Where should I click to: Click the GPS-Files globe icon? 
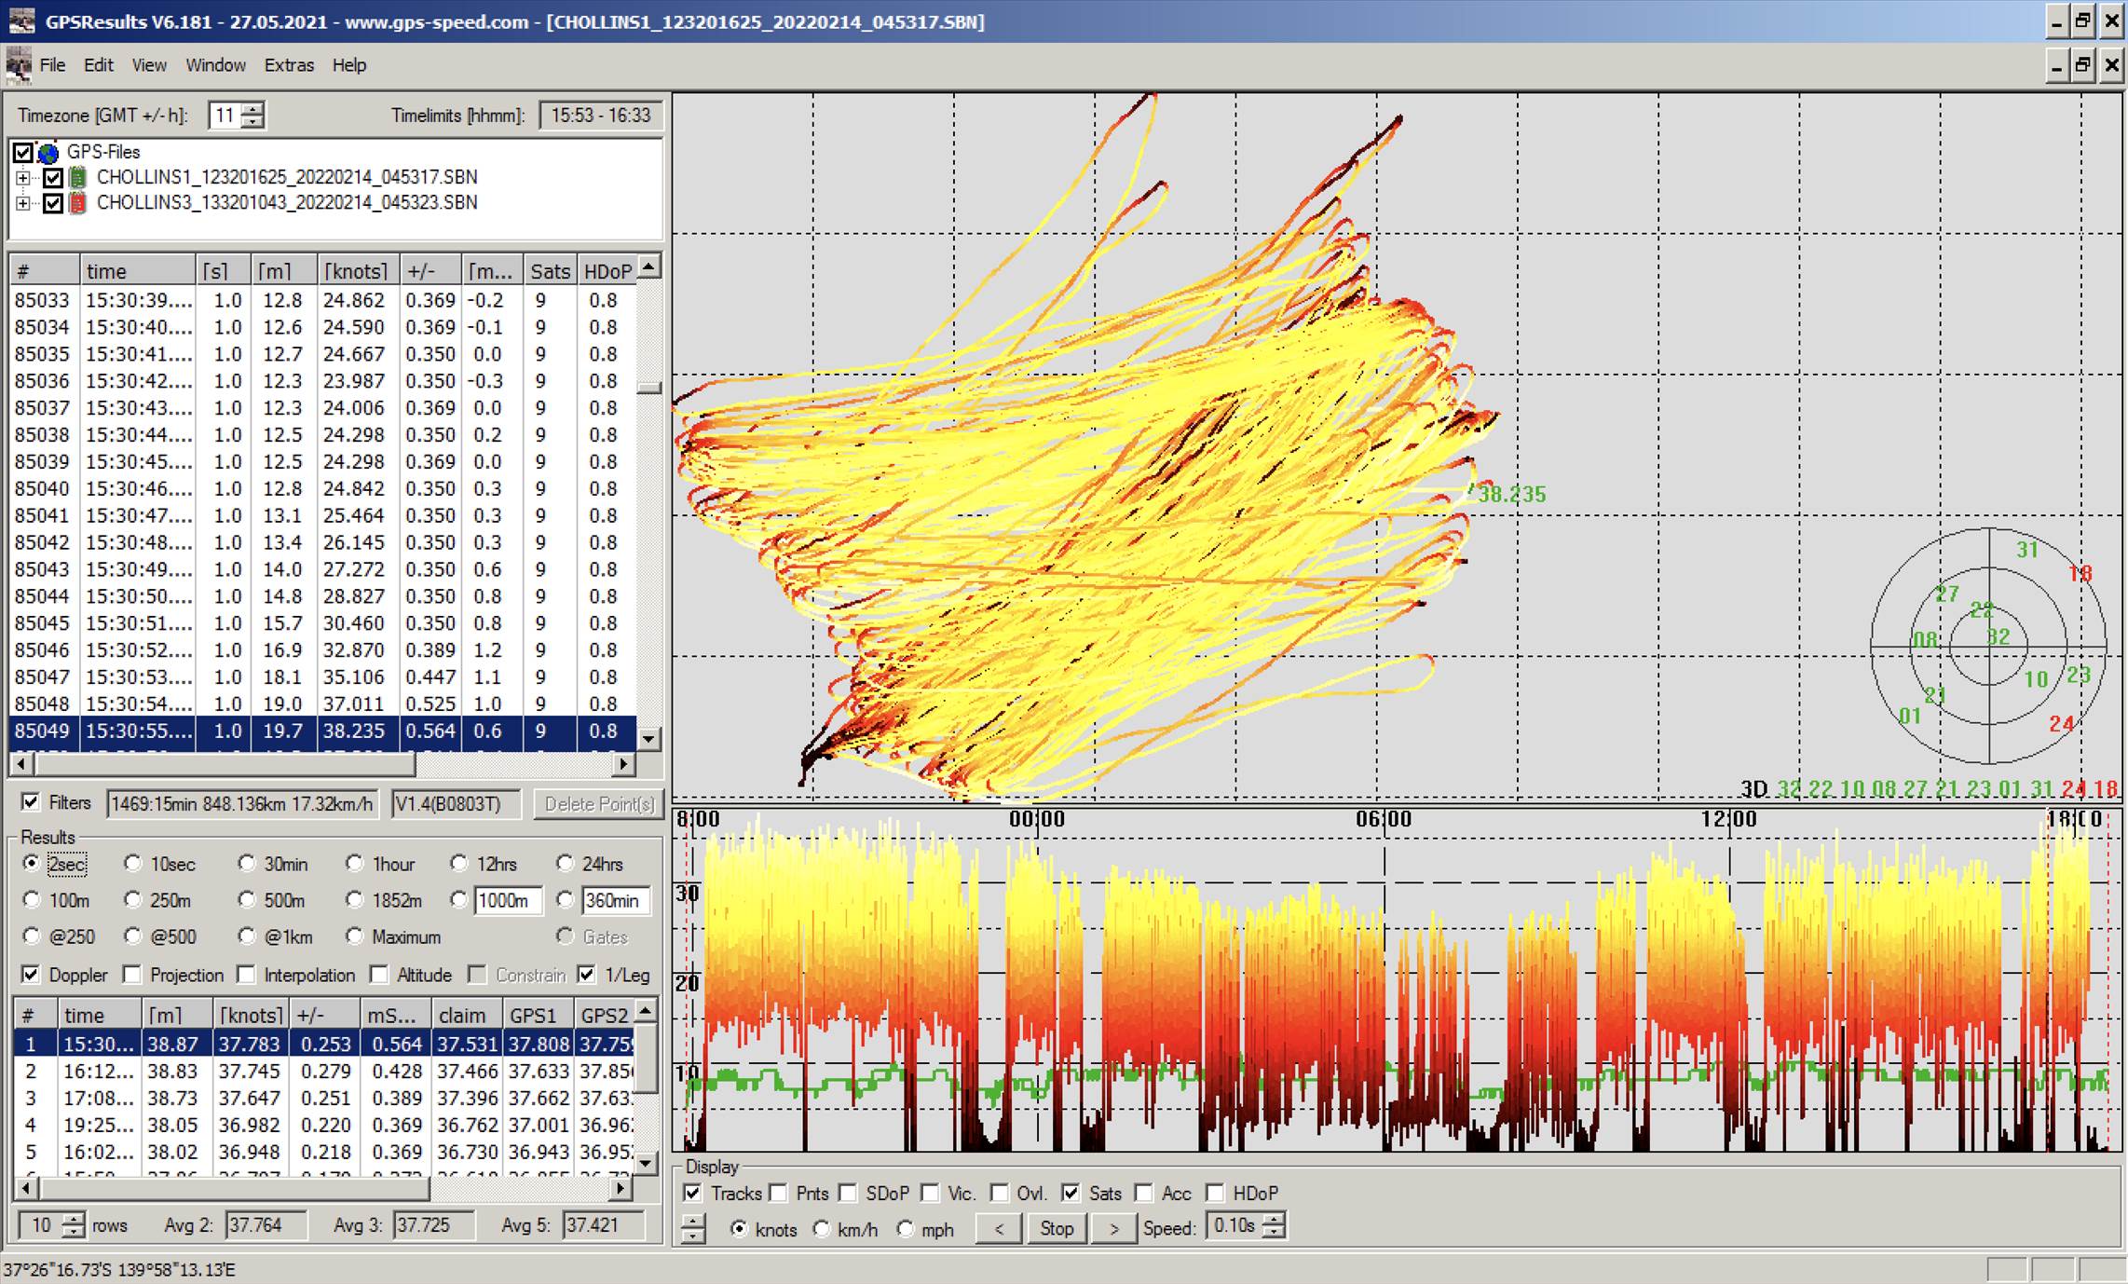coord(48,152)
